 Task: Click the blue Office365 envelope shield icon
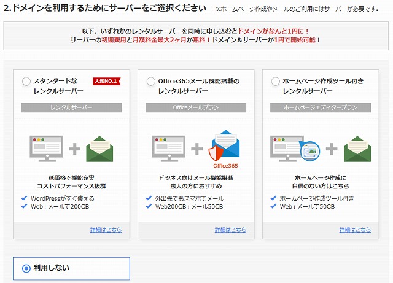(224, 145)
